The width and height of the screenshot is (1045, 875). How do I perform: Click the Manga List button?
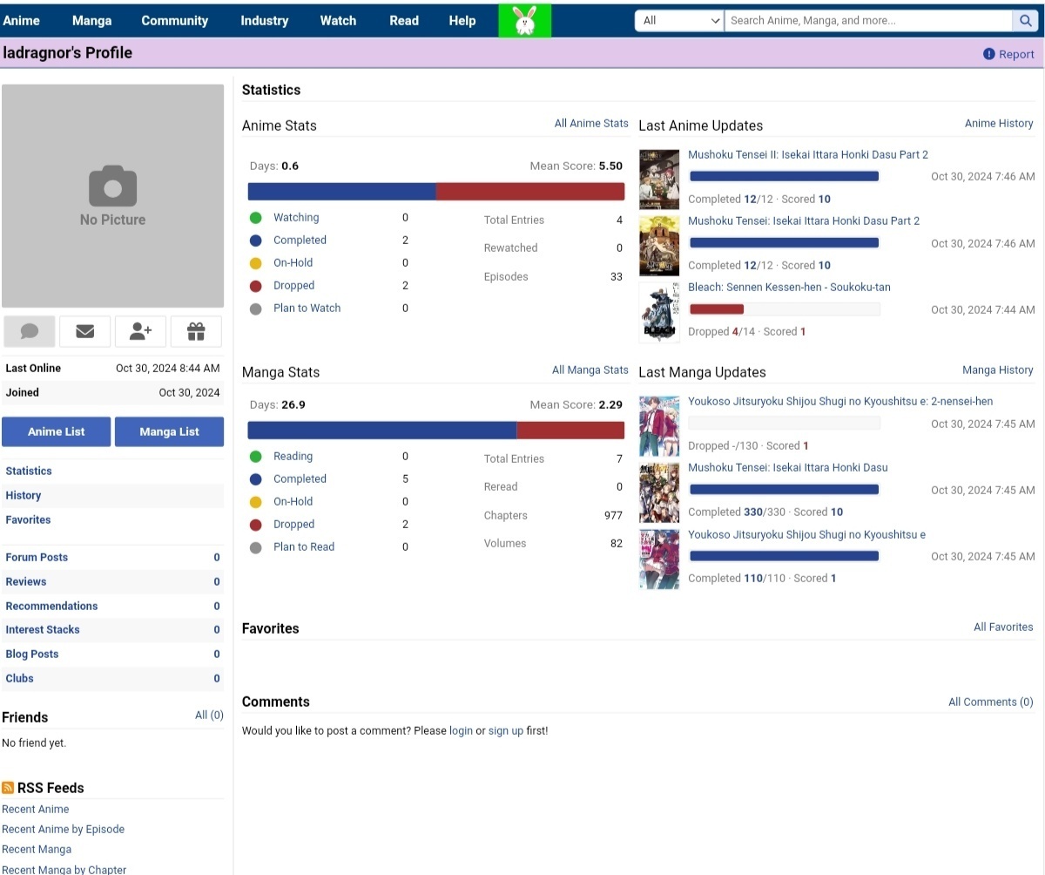click(169, 431)
